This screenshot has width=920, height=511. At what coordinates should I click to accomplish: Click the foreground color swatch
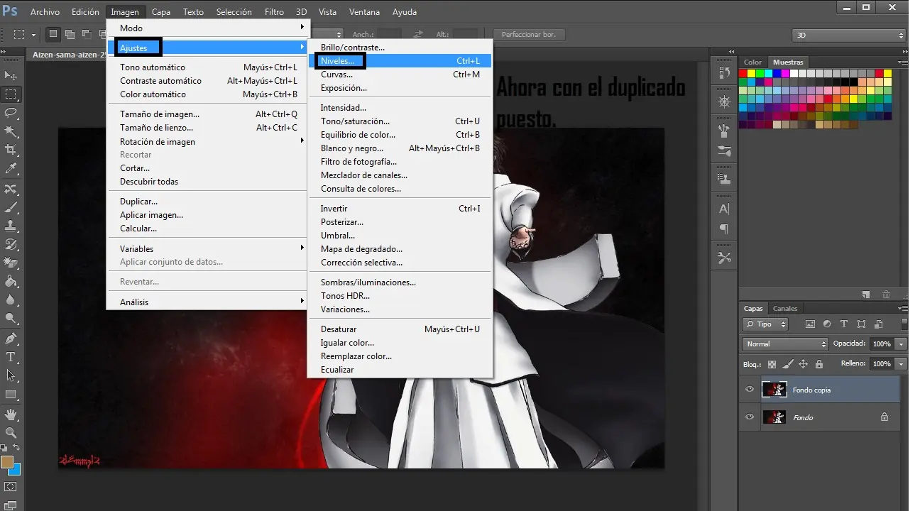click(6, 461)
